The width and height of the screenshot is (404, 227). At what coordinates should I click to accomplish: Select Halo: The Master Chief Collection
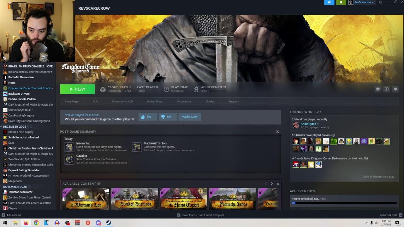click(30, 203)
